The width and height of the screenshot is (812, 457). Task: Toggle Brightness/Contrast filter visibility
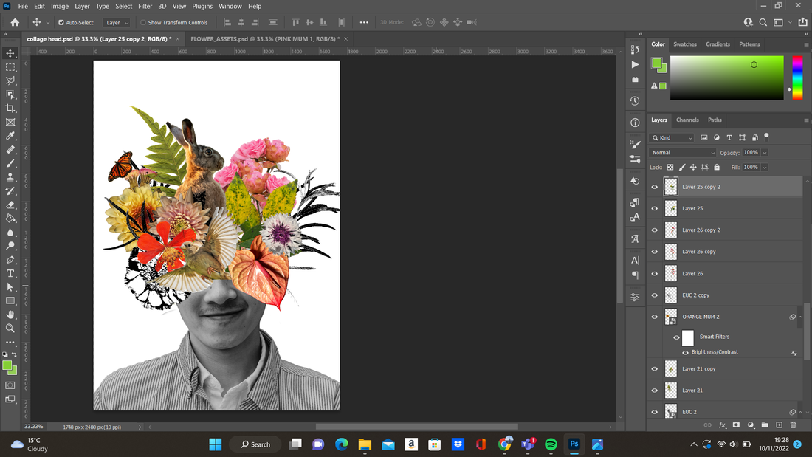pyautogui.click(x=685, y=352)
